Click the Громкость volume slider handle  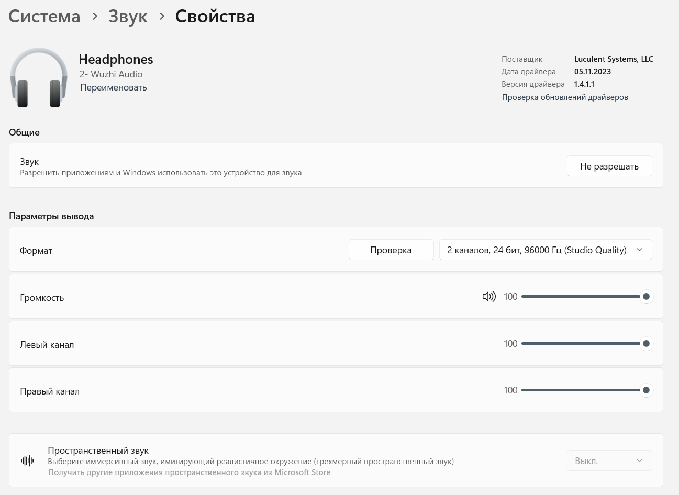pyautogui.click(x=646, y=297)
